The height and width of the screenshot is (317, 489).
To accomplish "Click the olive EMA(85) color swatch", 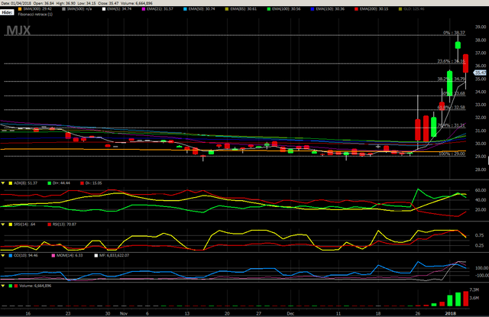I will pos(227,9).
